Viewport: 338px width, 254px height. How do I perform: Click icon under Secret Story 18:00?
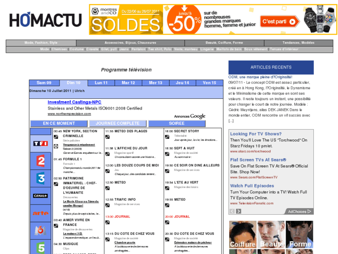point(167,137)
